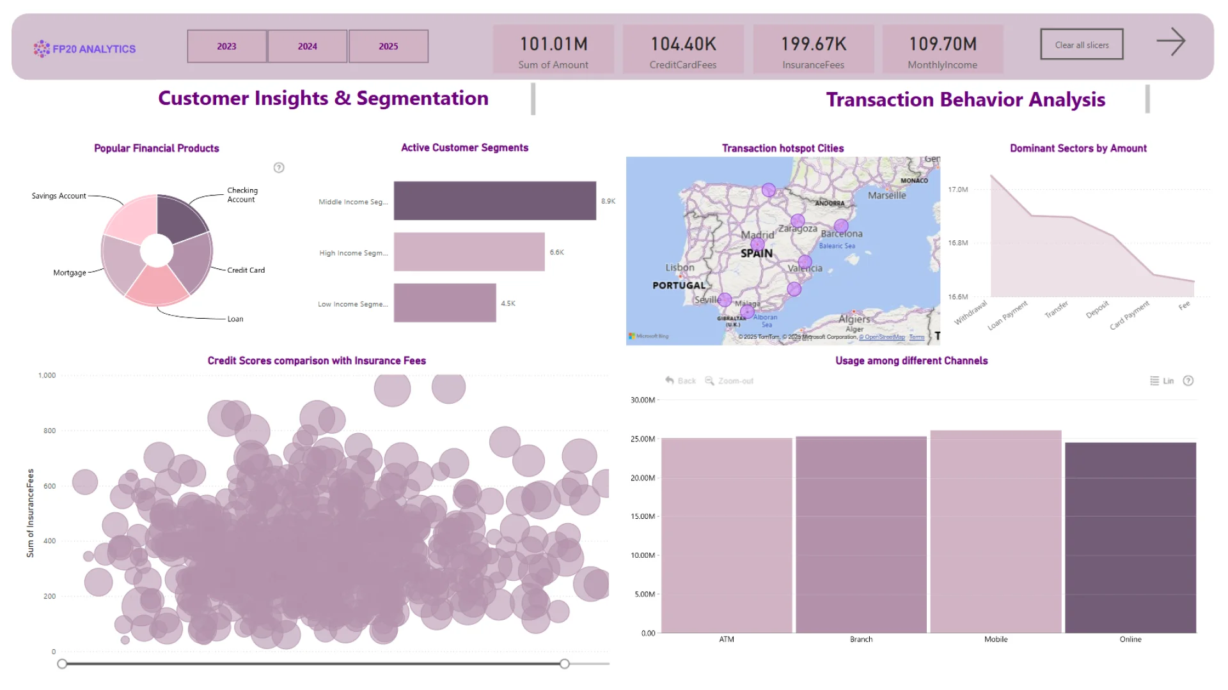This screenshot has width=1228, height=690.
Task: Click Withdrawal label on sectors chart
Action: 971,312
